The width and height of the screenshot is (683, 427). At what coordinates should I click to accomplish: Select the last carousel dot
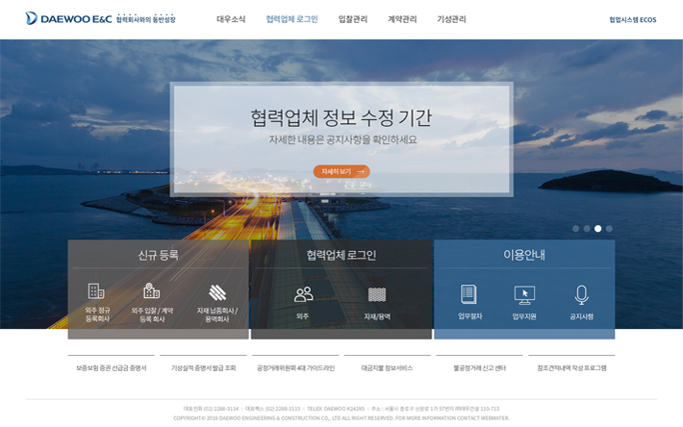coord(609,229)
